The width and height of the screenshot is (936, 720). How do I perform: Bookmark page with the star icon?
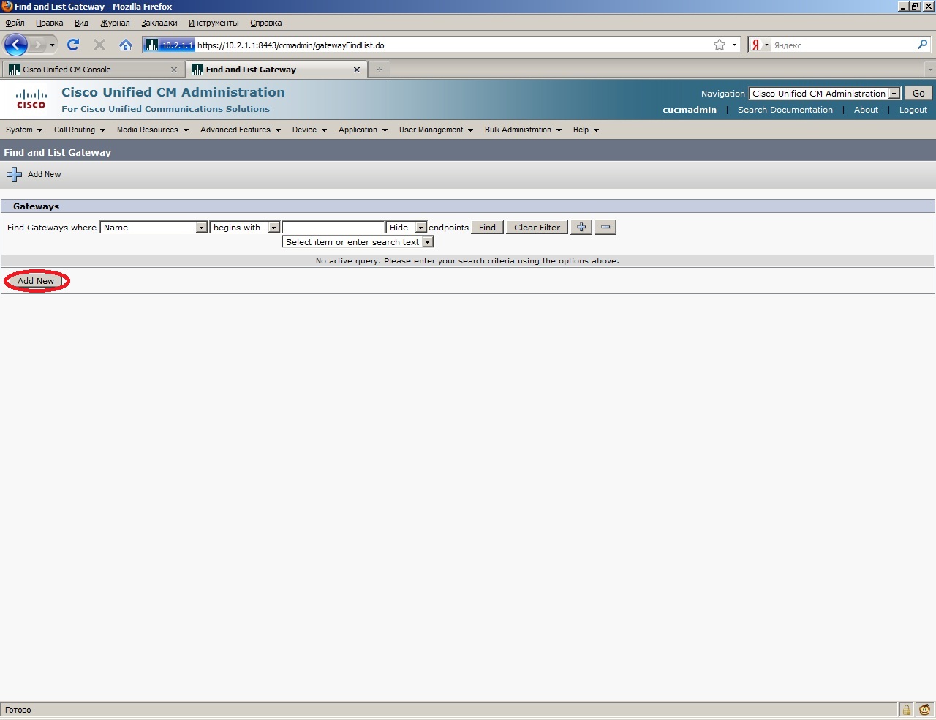click(720, 45)
